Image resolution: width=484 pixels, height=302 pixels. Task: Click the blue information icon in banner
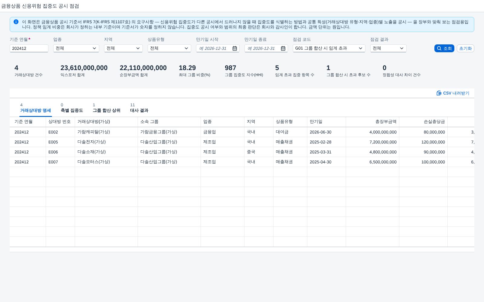point(16,22)
